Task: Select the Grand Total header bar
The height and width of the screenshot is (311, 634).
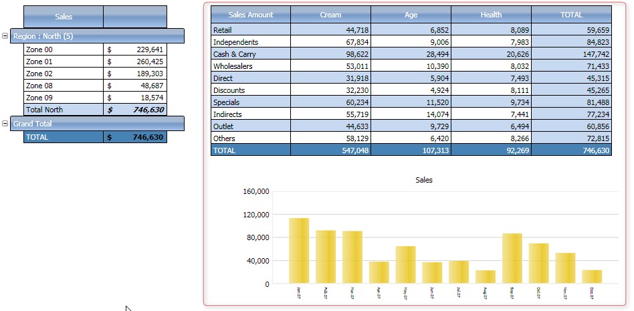Action: pyautogui.click(x=97, y=123)
